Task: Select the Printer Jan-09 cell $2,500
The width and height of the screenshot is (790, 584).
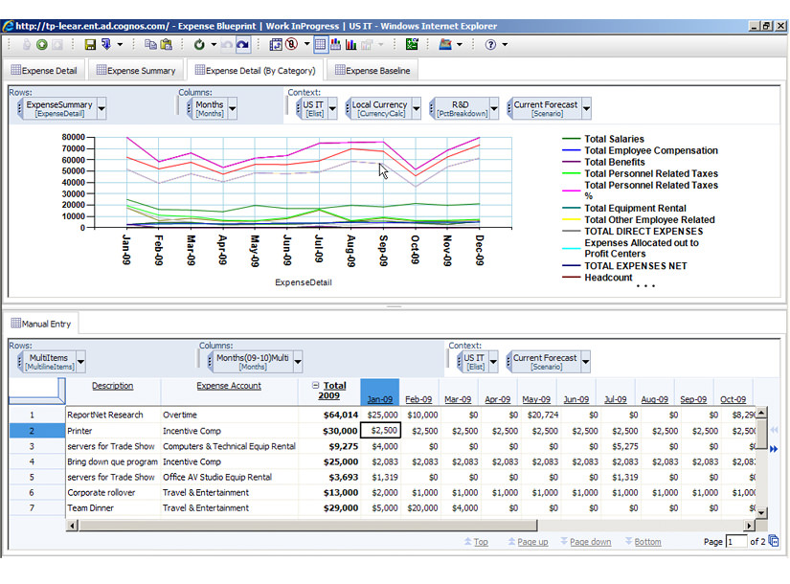Action: coord(381,430)
